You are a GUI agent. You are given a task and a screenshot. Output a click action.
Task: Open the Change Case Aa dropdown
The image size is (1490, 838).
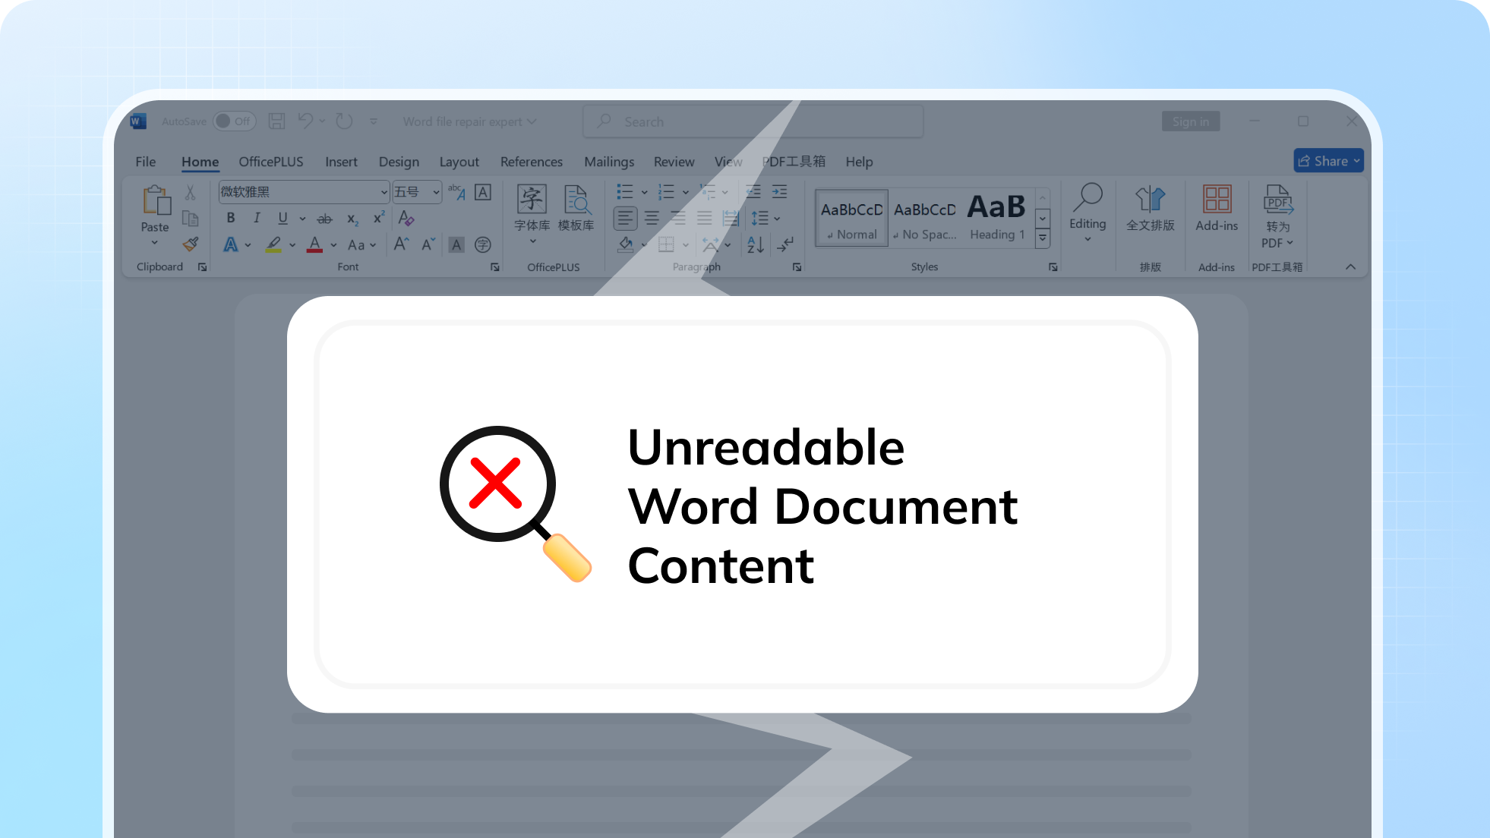(x=361, y=244)
